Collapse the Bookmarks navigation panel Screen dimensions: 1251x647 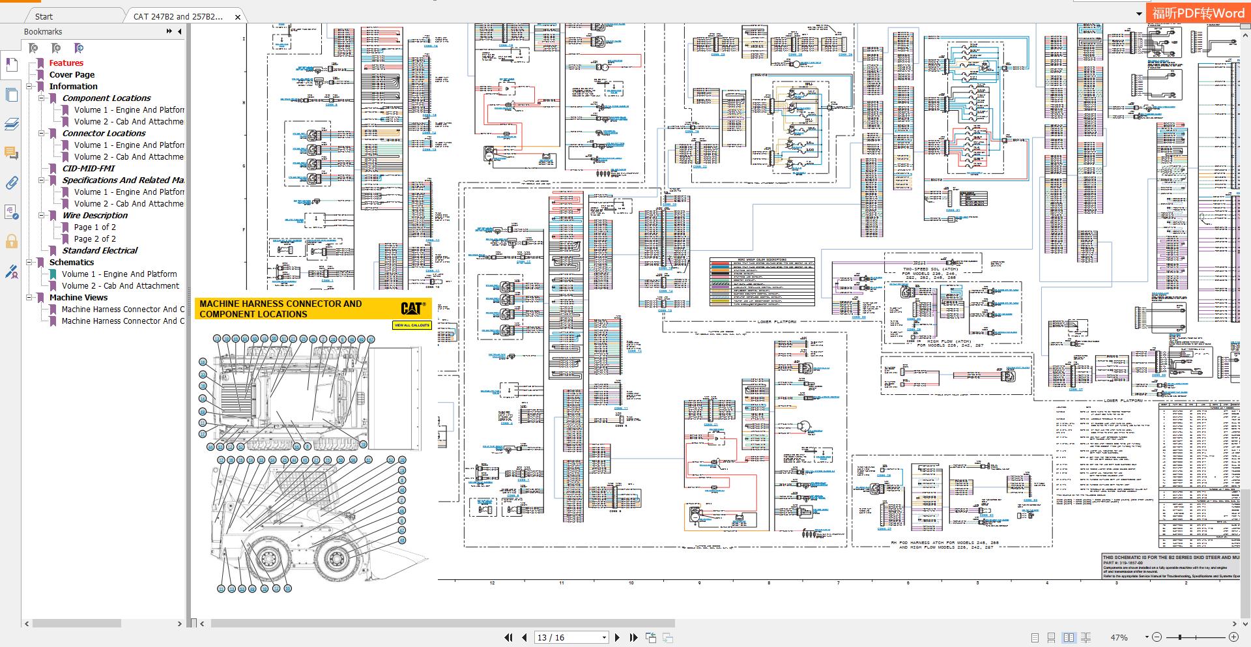coord(180,31)
